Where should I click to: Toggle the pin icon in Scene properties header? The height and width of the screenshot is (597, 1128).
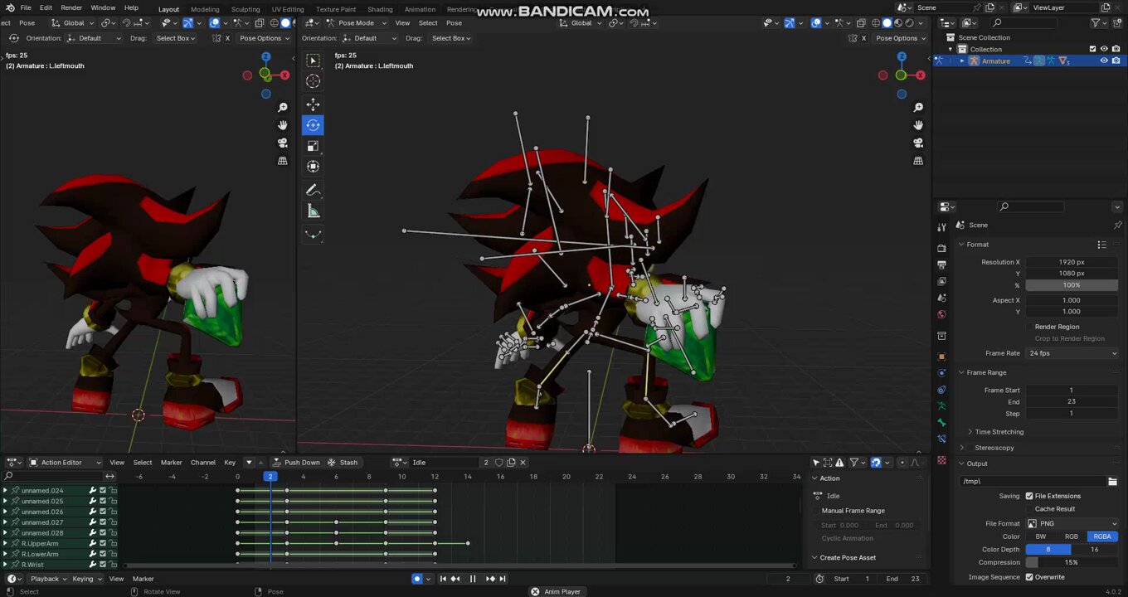[1117, 225]
